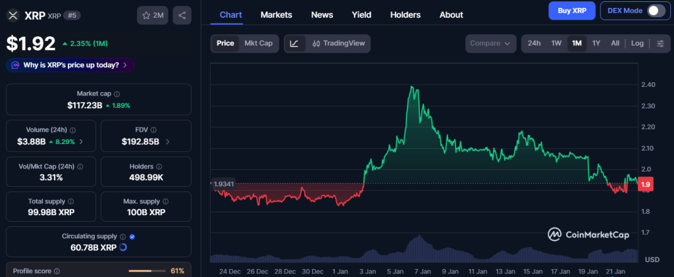
Task: Click the #5 rank badge
Action: tap(72, 15)
